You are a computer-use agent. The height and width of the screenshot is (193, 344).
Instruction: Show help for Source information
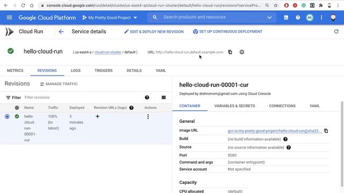(289, 147)
